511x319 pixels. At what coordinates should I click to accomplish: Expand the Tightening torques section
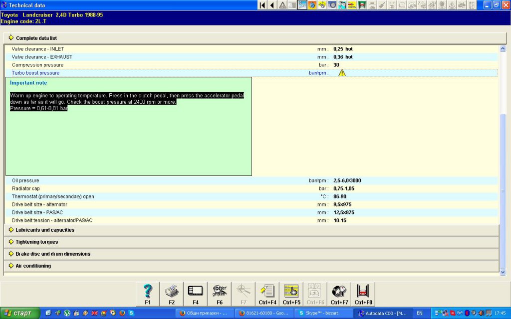click(x=36, y=242)
